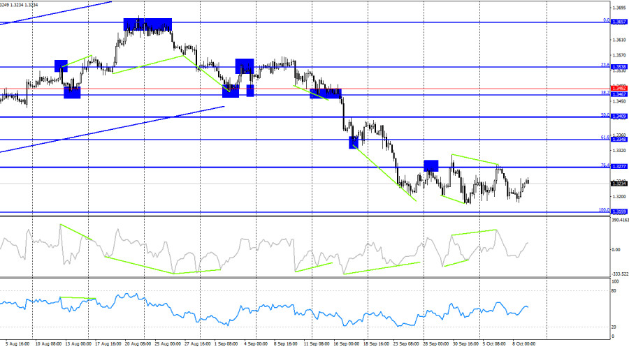The height and width of the screenshot is (349, 629).
Task: Click the OHLC values text at top-left
Action: coord(19,5)
